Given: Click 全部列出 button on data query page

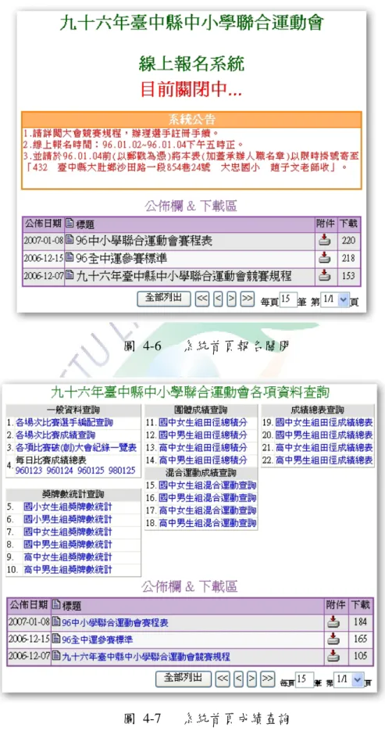Looking at the screenshot, I should click(x=183, y=679).
